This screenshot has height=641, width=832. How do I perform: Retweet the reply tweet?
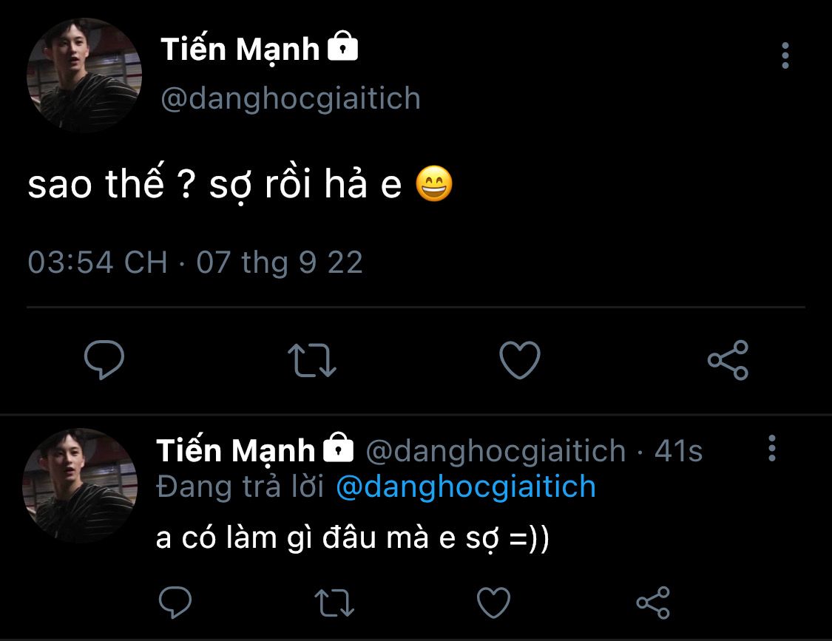pos(334,603)
